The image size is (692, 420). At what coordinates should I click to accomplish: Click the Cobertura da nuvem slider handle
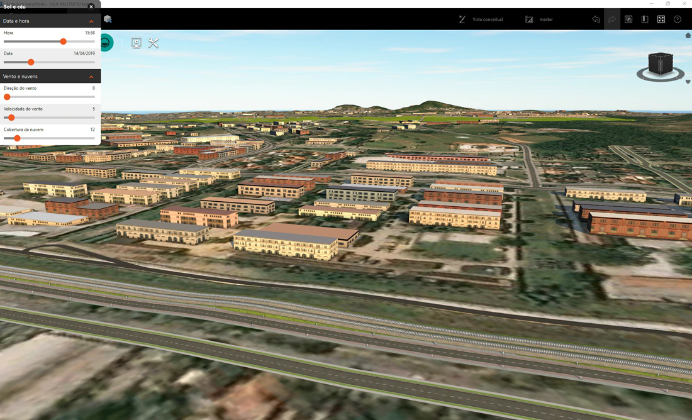click(17, 138)
